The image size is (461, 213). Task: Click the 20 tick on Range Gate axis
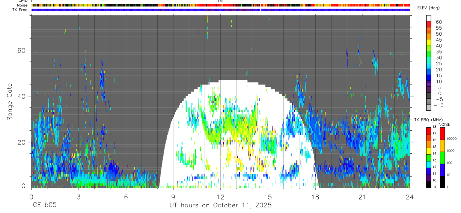pos(22,142)
